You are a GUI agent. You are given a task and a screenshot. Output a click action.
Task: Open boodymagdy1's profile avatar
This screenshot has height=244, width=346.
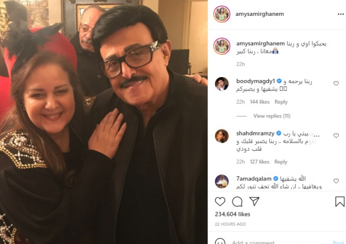[x=222, y=84]
